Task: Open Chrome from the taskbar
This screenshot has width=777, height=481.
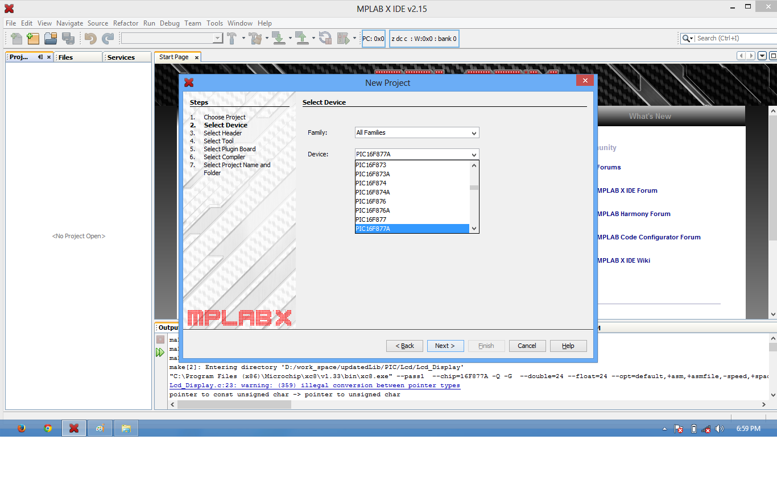Action: [x=48, y=428]
